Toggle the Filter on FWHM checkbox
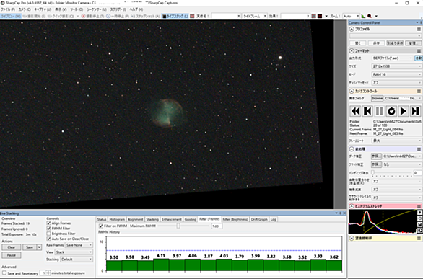The height and width of the screenshot is (279, 423). point(101,226)
